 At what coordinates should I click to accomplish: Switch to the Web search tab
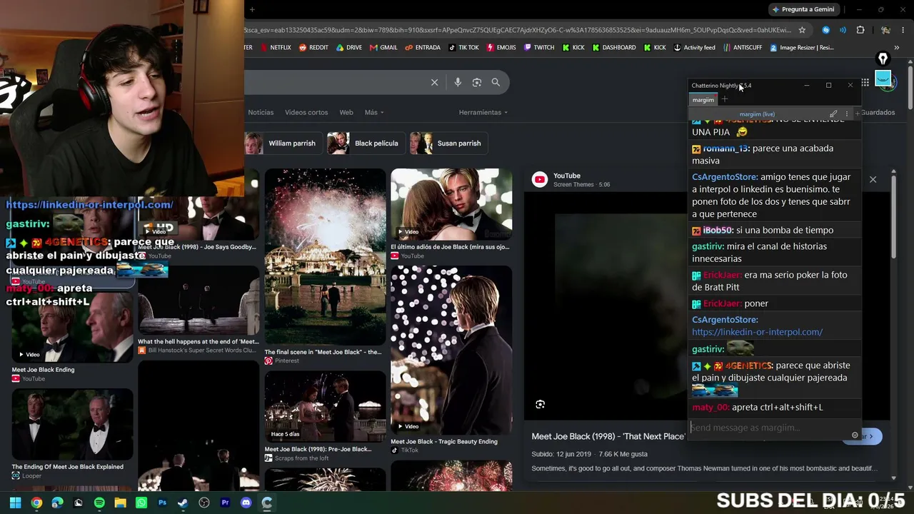point(346,112)
